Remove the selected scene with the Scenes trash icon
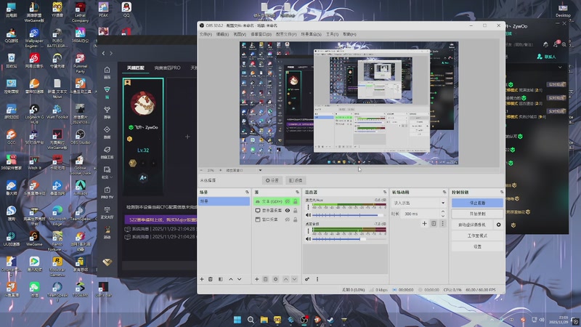This screenshot has width=581, height=327. (211, 279)
